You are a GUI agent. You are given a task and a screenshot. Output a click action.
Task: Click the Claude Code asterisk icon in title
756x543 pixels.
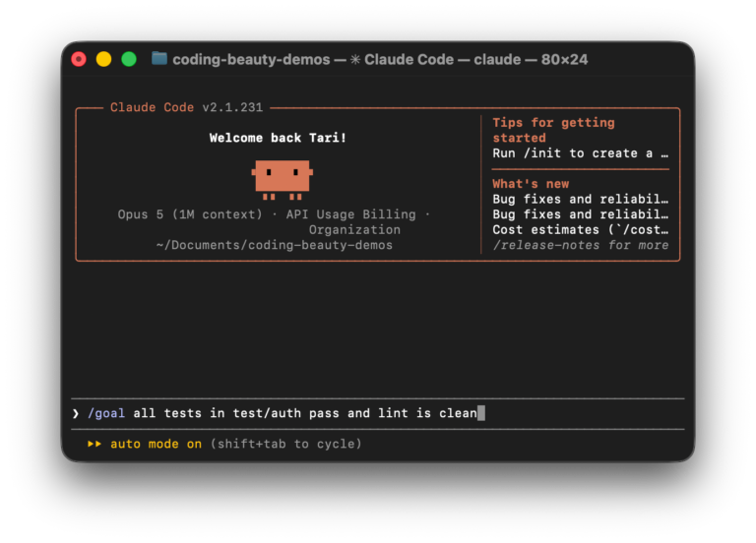(x=354, y=60)
